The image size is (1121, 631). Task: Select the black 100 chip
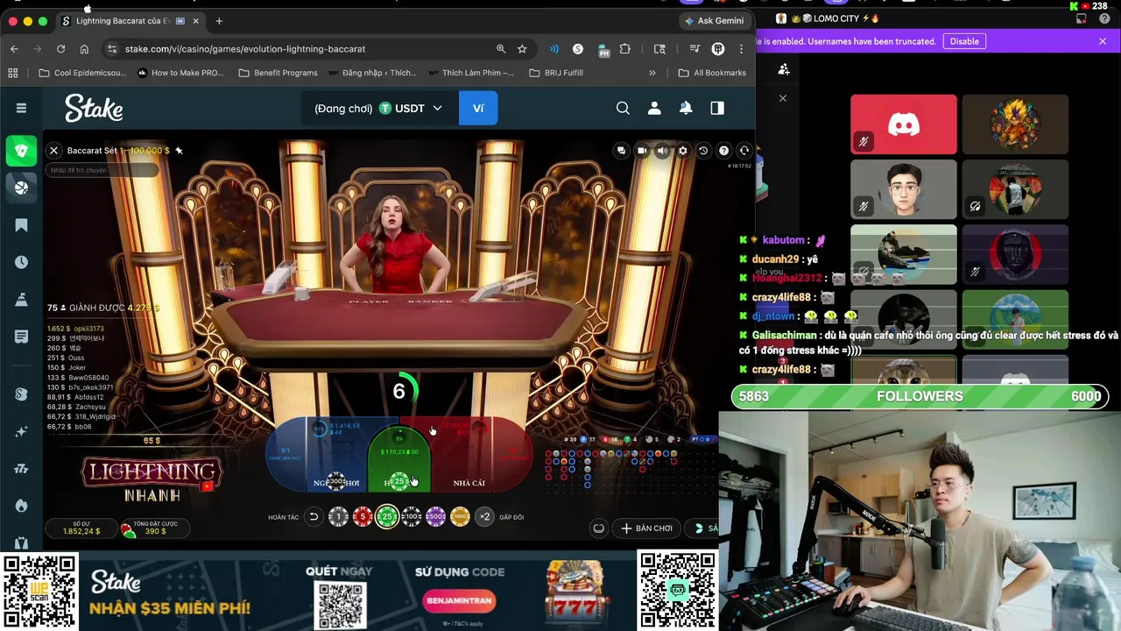click(x=412, y=517)
